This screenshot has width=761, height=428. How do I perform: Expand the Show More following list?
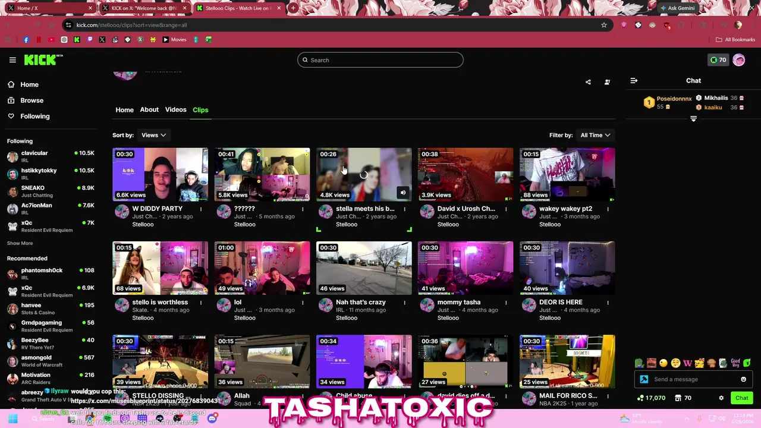20,243
